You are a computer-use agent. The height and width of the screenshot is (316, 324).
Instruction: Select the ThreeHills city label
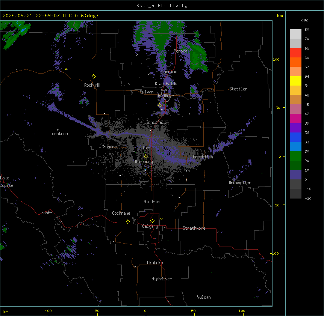tap(202, 157)
